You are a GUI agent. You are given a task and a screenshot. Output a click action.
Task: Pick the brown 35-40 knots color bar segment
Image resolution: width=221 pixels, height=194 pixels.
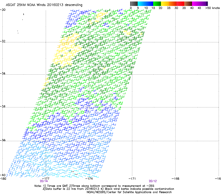[188, 4]
